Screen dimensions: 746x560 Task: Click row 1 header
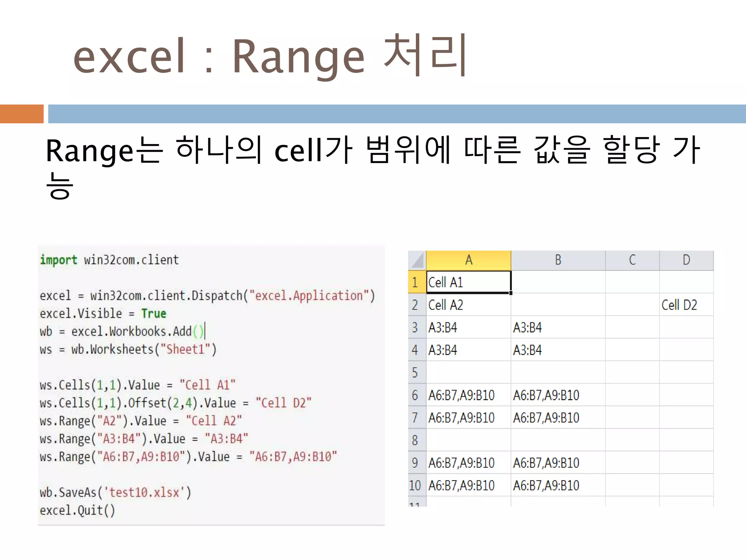click(416, 283)
